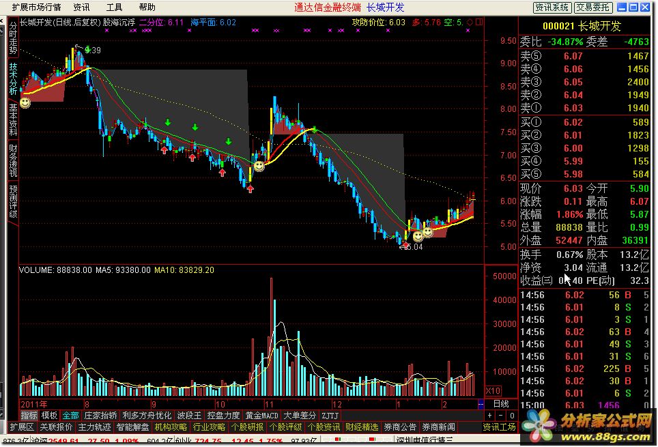
Task: Open the 个股资讯 tab
Action: click(324, 427)
